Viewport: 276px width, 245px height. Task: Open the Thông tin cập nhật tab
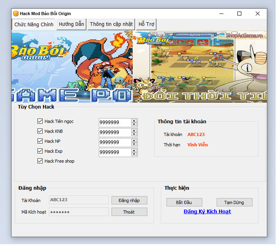coord(111,24)
